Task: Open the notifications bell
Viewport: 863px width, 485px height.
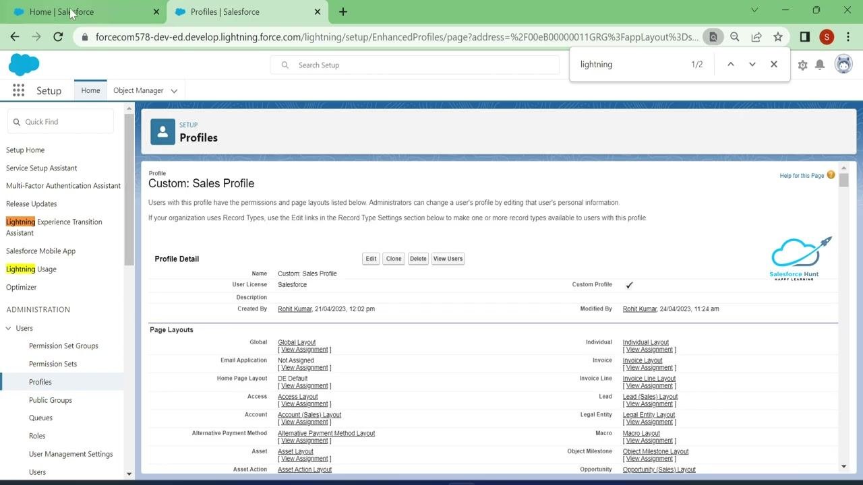Action: pyautogui.click(x=820, y=65)
